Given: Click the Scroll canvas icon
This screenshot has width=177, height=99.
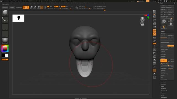Looking at the screenshot, I should click(x=154, y=16).
